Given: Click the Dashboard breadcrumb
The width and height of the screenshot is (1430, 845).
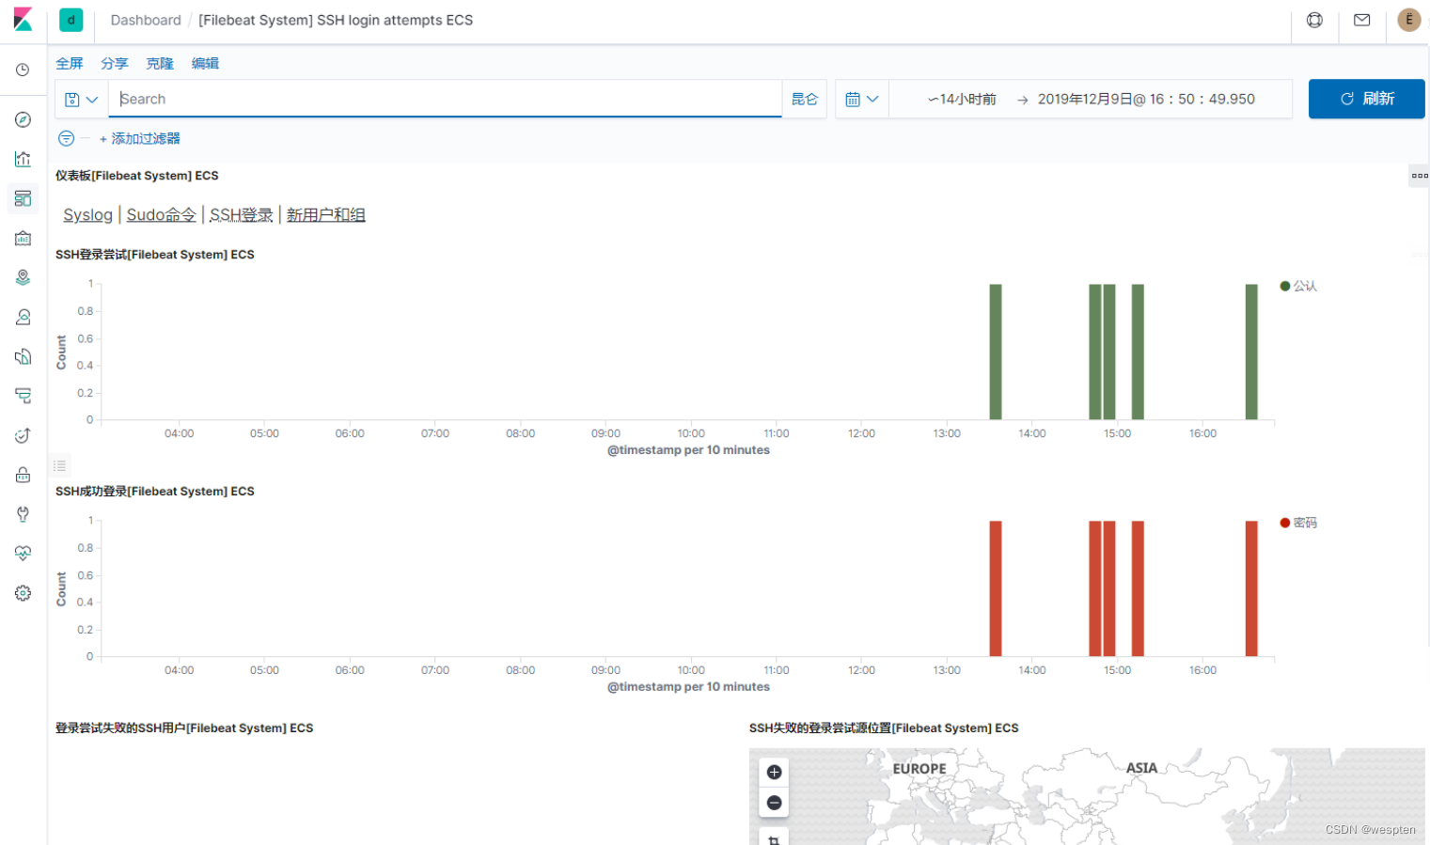Looking at the screenshot, I should [x=146, y=20].
